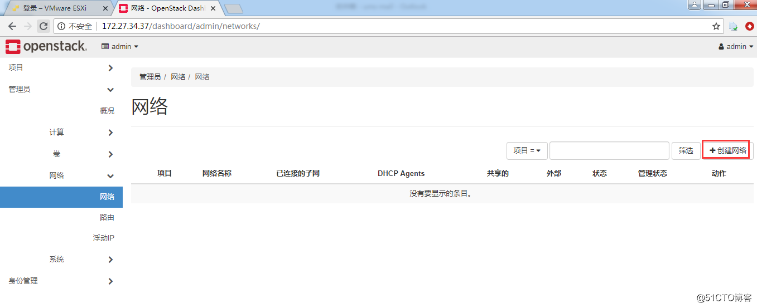Close the OpenStack Dashboard tab
Viewport: 757px width, 308px height.
pos(213,8)
